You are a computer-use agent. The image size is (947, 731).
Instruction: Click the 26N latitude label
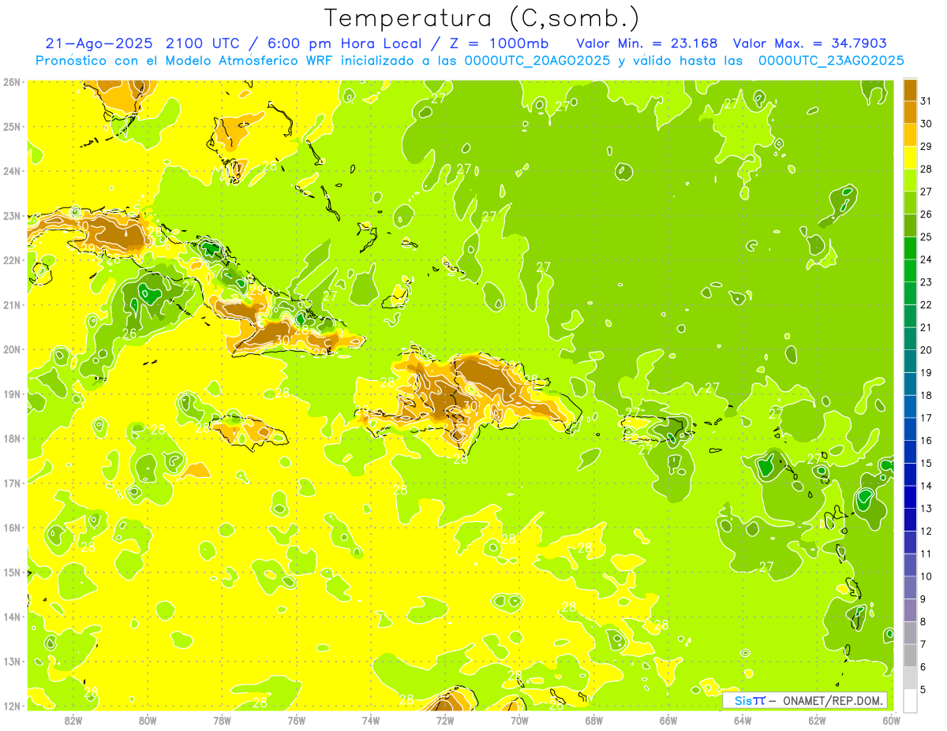(11, 82)
